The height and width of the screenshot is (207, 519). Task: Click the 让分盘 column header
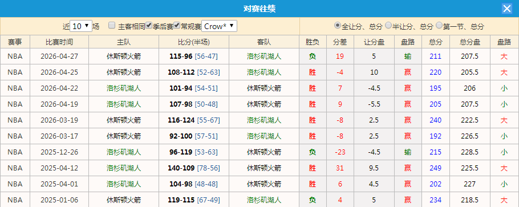(x=374, y=42)
